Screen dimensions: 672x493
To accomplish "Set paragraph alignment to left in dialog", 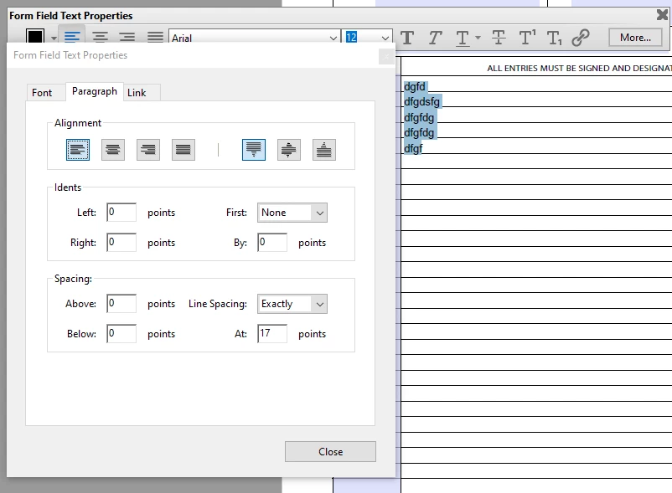I will pos(78,150).
